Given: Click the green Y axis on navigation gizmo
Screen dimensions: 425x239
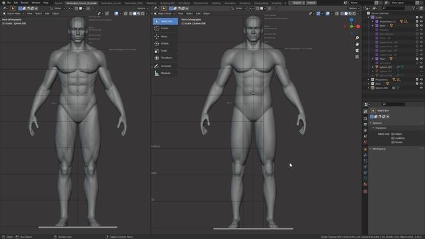Looking at the screenshot, I should click(351, 27).
